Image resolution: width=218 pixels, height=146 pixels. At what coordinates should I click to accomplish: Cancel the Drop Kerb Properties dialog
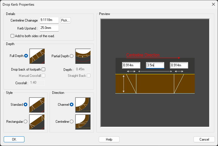point(204,139)
